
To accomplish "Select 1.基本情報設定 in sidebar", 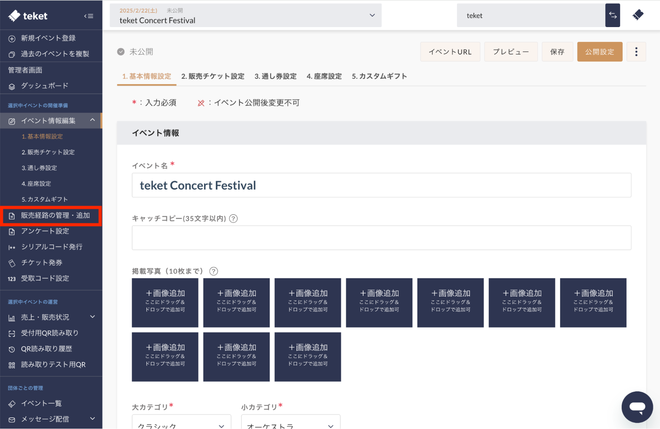I will point(42,136).
